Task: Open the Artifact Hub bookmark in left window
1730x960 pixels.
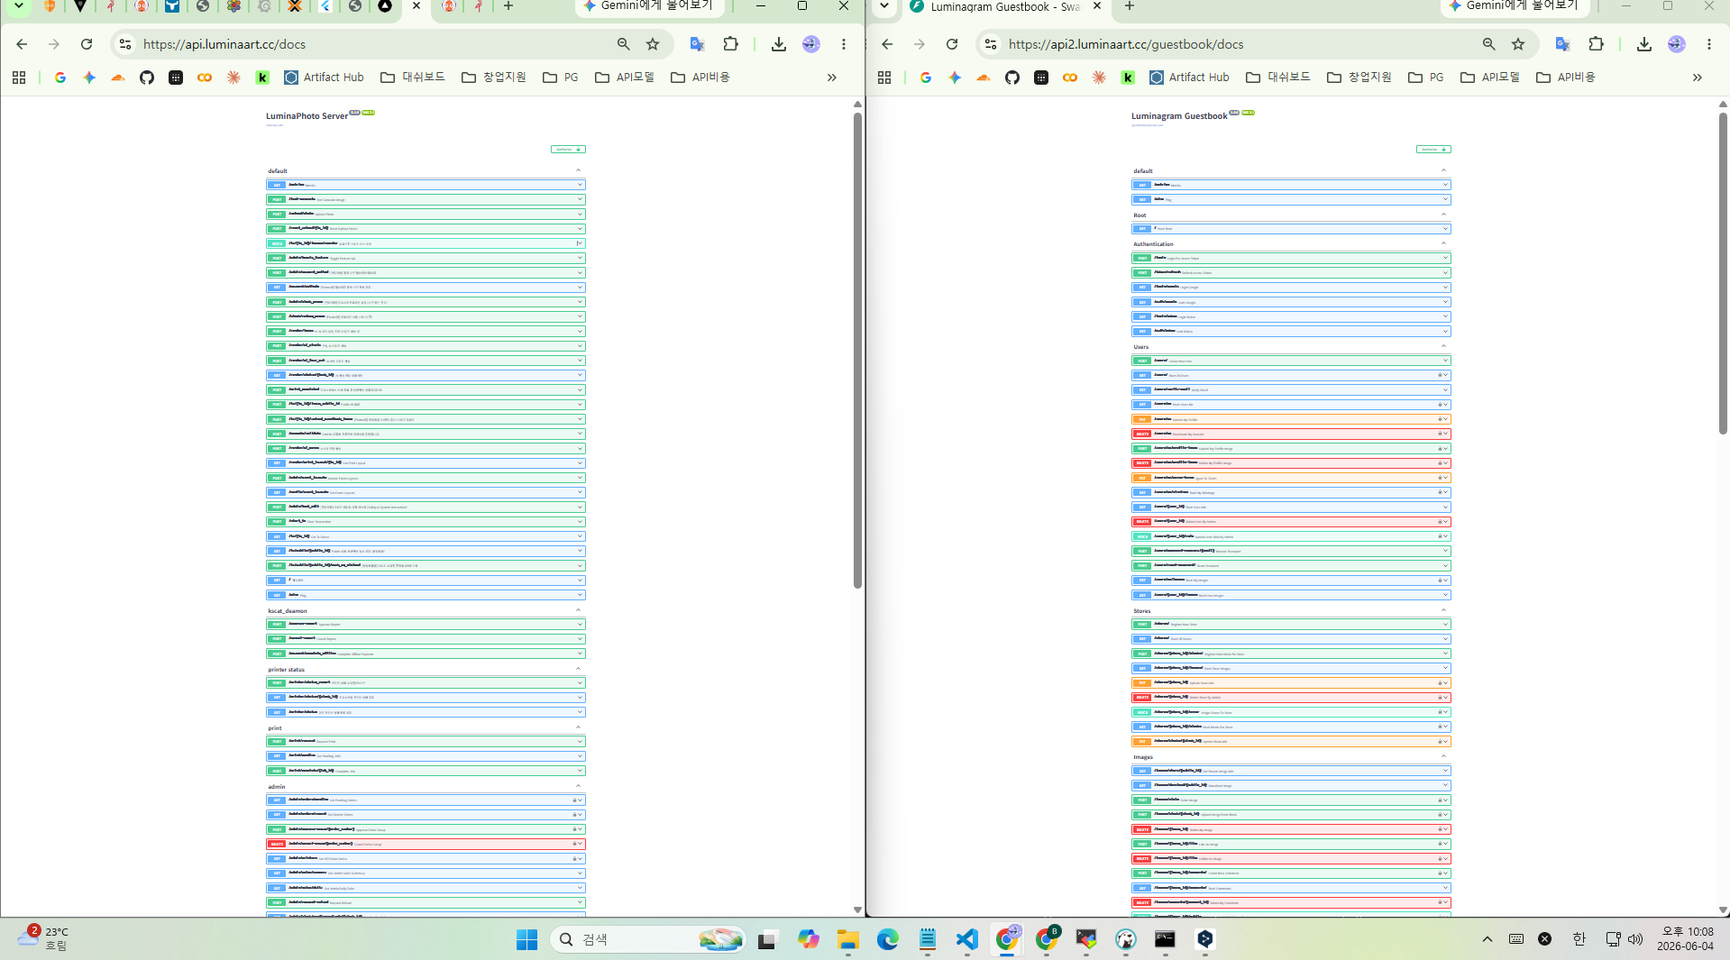Action: point(324,78)
